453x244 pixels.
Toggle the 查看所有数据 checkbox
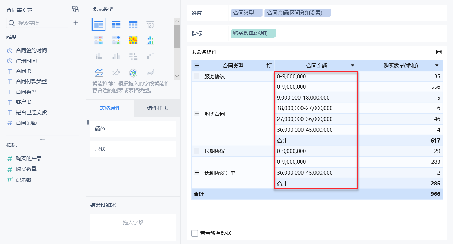tap(195, 233)
